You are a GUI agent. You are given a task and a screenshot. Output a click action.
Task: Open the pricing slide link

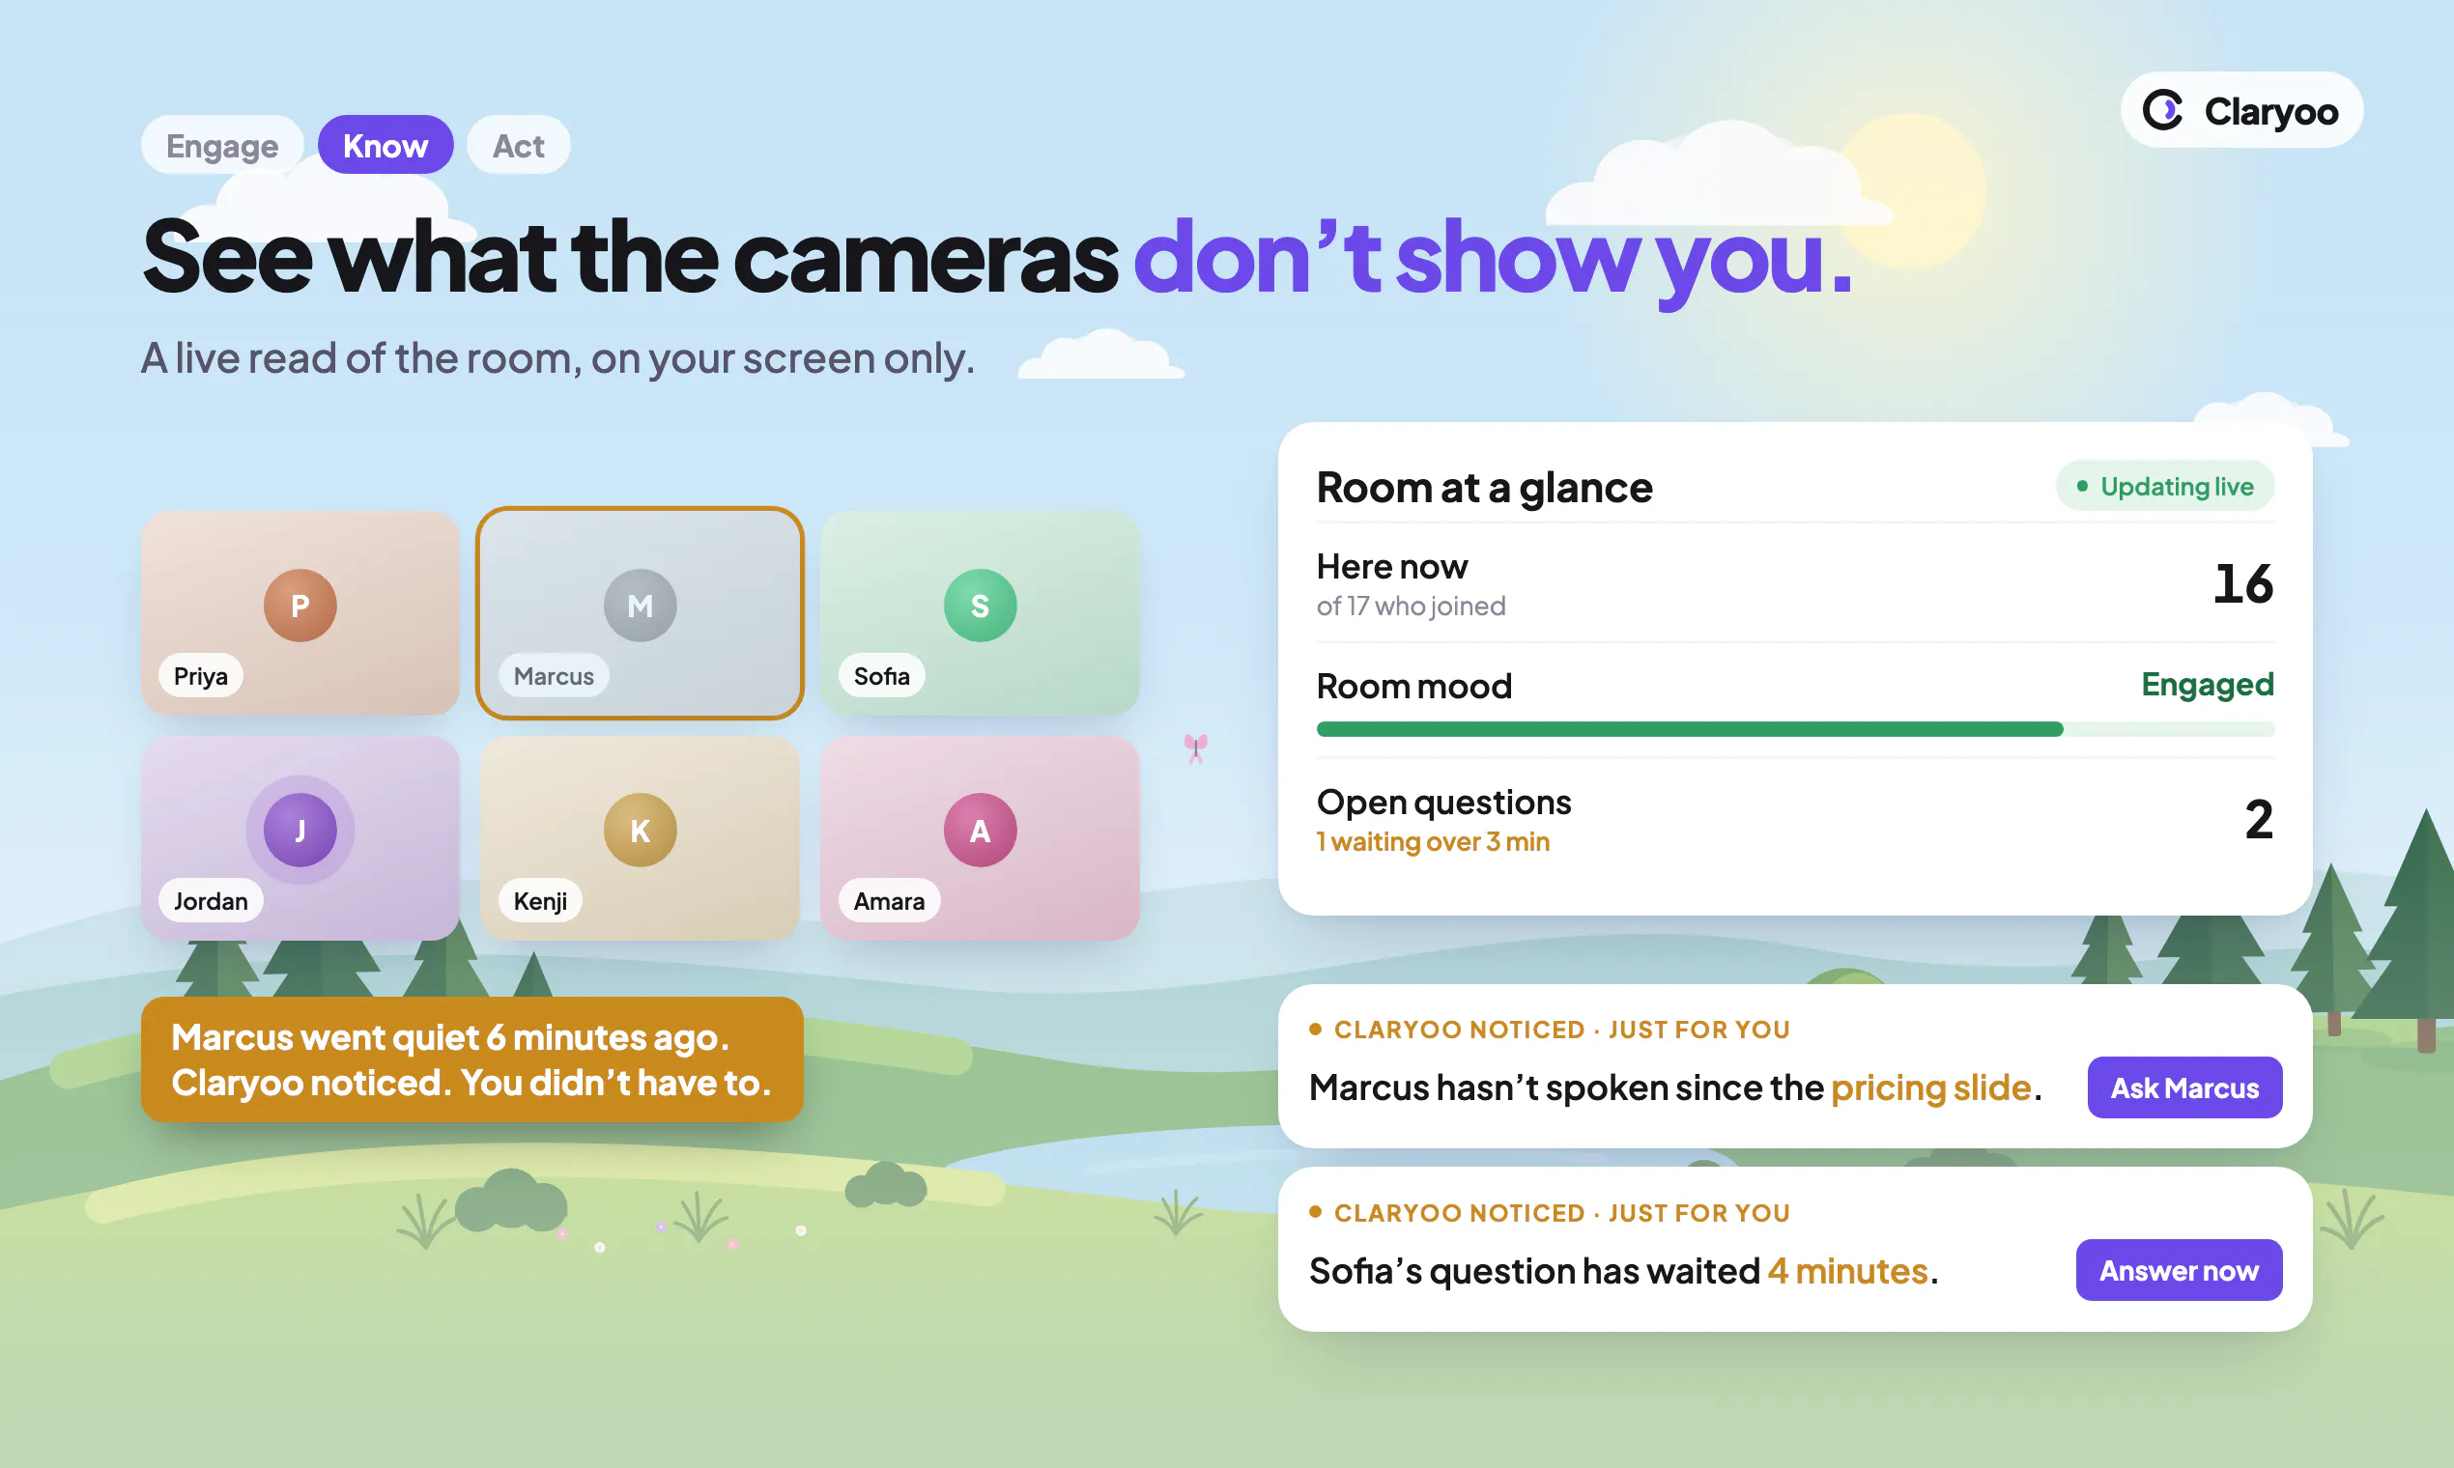1930,1088
